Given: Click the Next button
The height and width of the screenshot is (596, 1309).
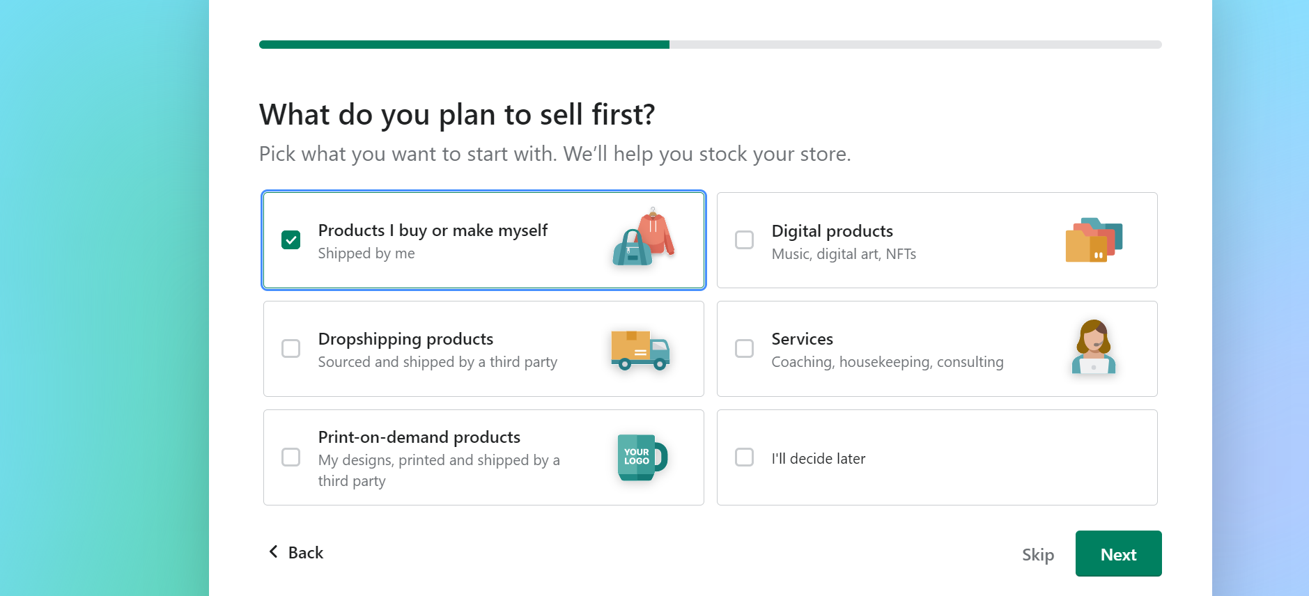Looking at the screenshot, I should tap(1117, 554).
